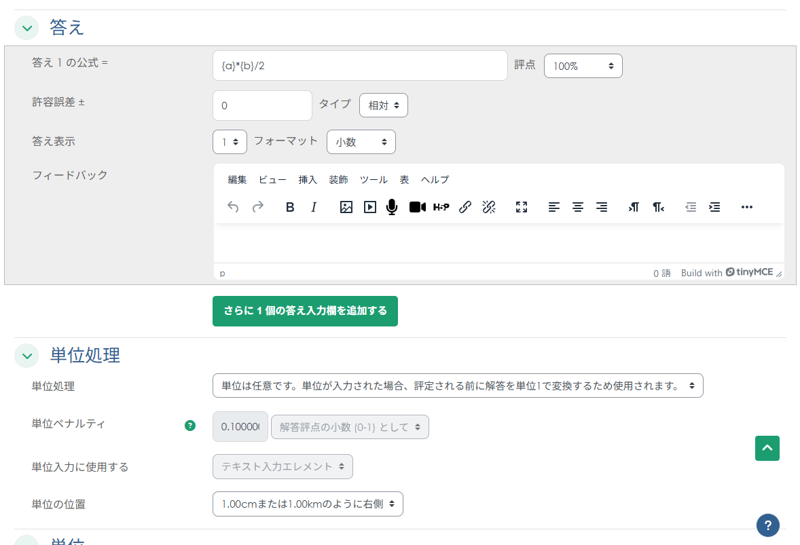Click the undo arrow in the editor

tap(233, 208)
